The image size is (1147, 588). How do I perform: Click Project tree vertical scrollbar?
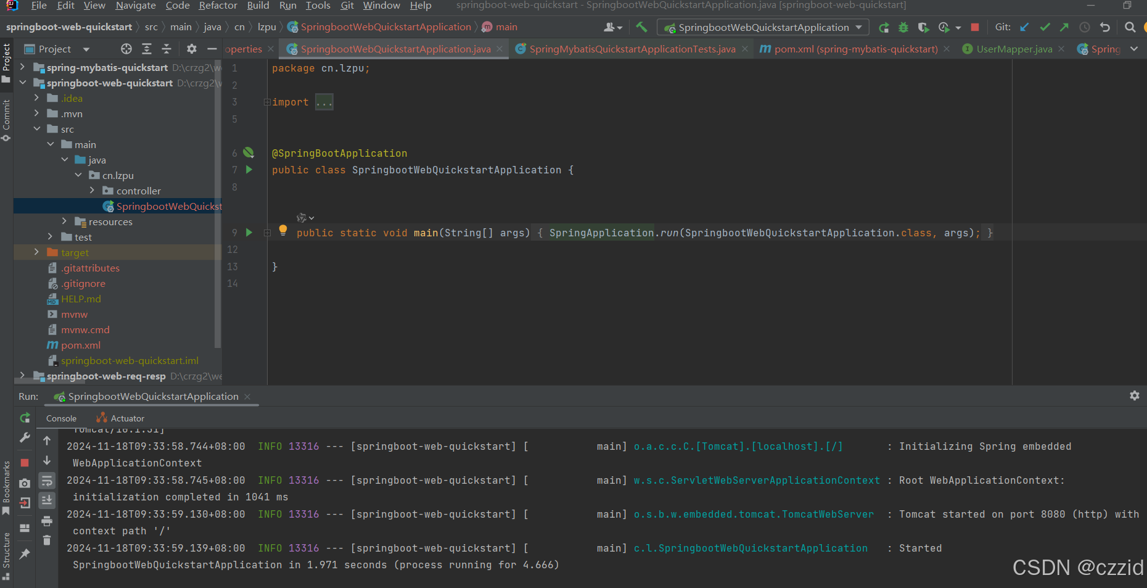[x=217, y=204]
